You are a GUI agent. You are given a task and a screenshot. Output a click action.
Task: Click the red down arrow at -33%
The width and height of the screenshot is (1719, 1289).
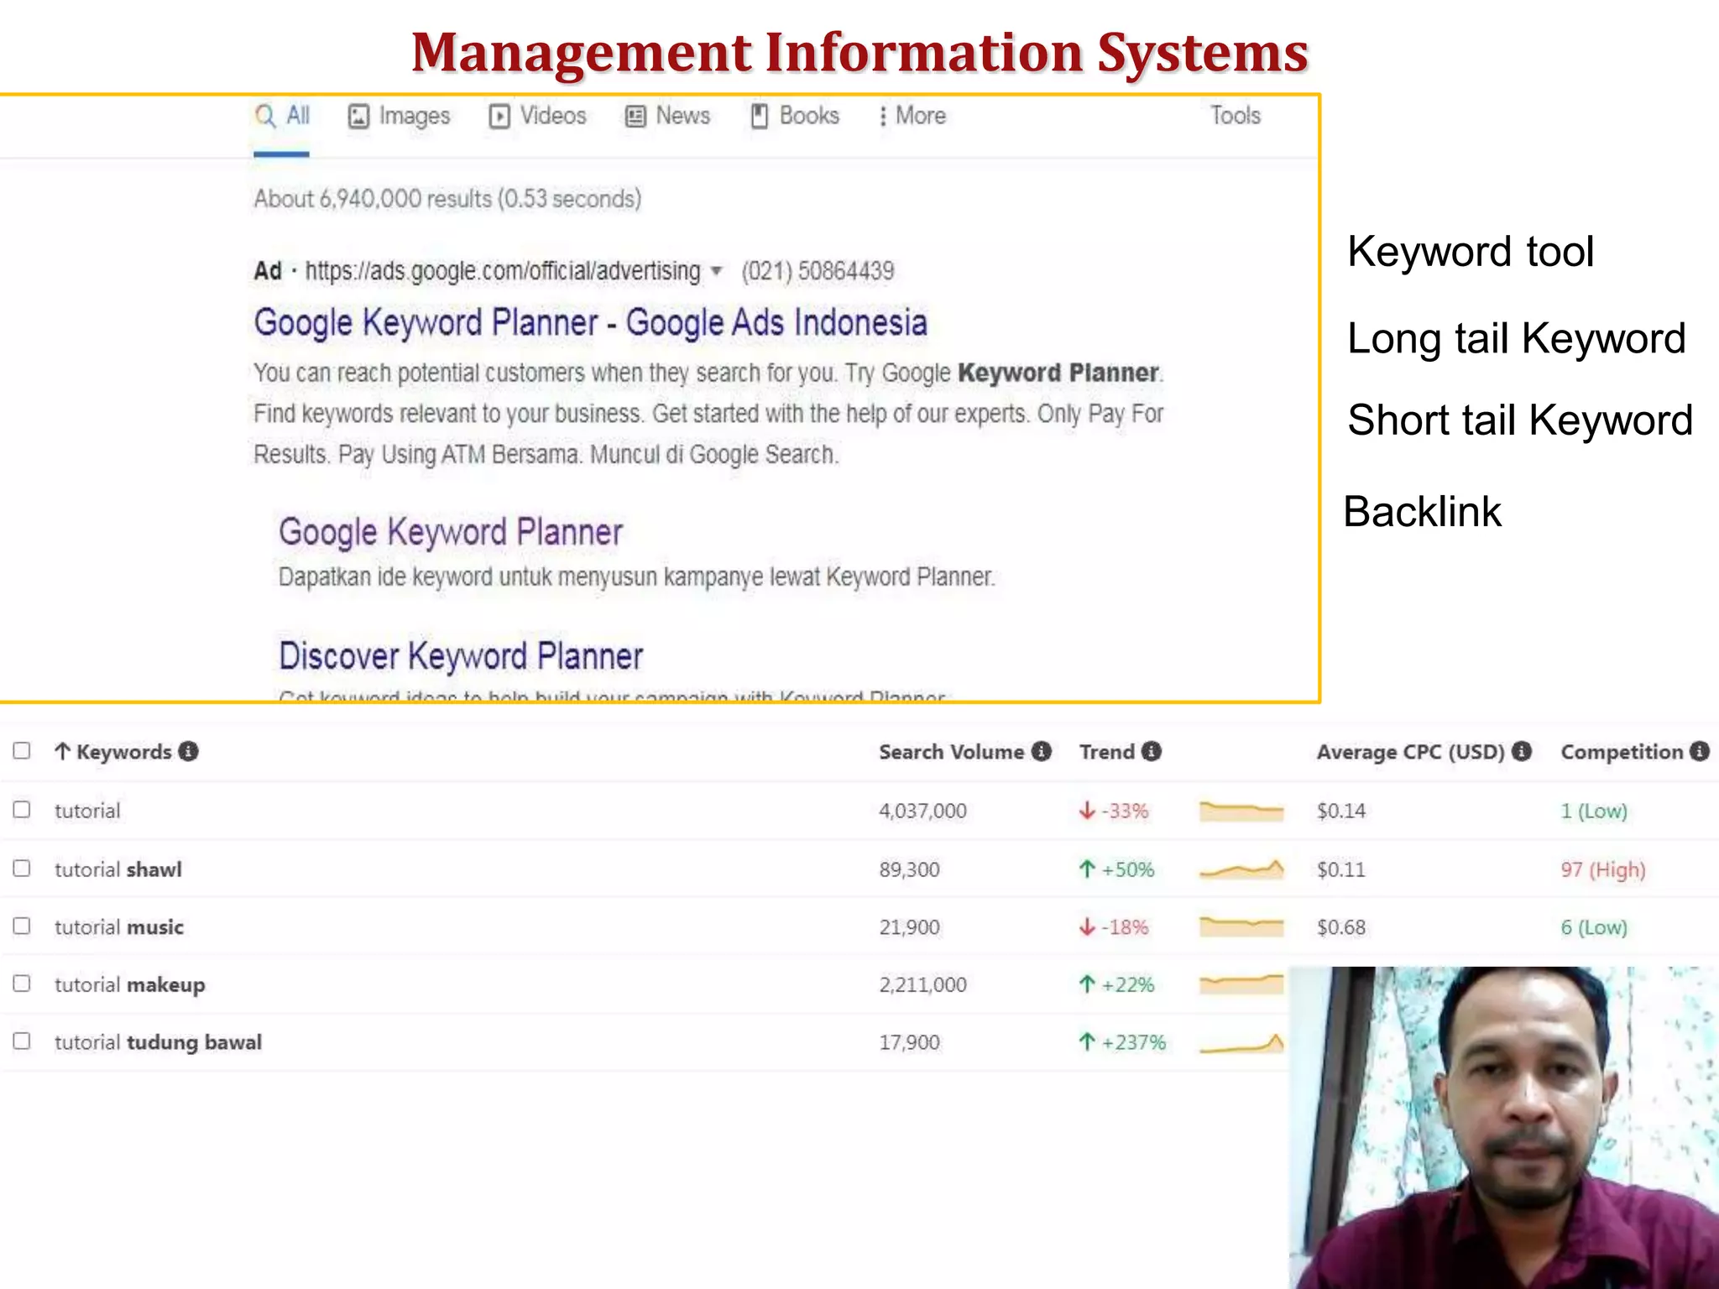1087,811
